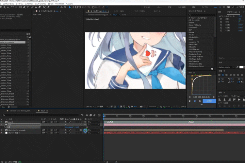Open the Oradano-mincho font dropdown
The width and height of the screenshot is (245, 163).
coord(226,67)
